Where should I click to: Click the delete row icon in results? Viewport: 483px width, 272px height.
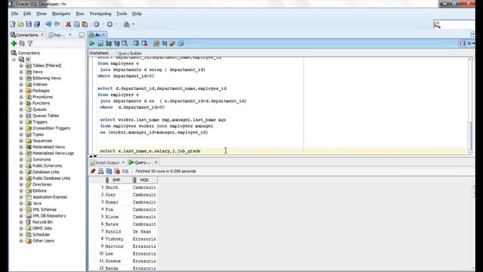pos(117,171)
